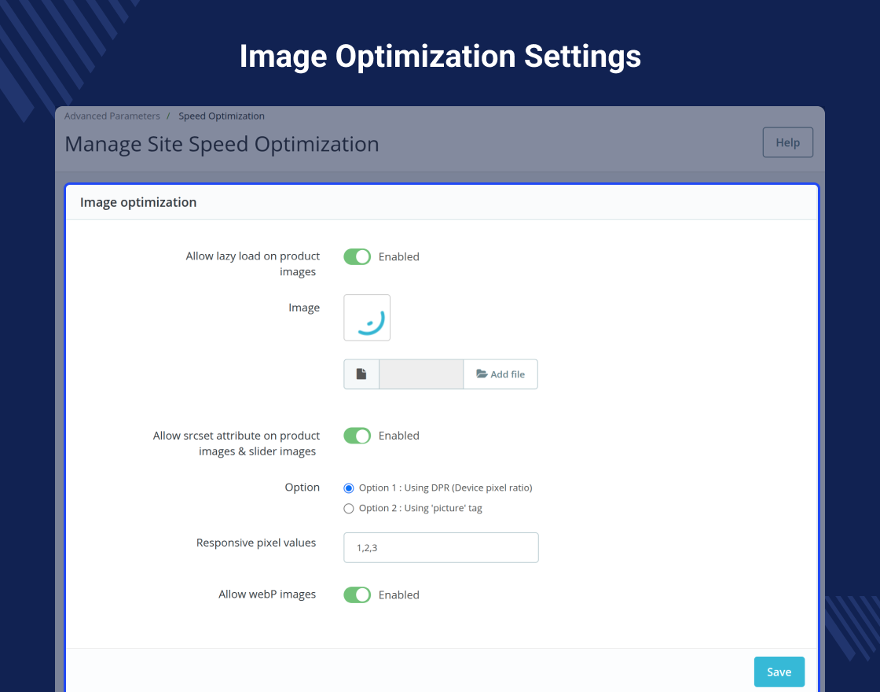Click the loading spinner image preview

click(367, 318)
